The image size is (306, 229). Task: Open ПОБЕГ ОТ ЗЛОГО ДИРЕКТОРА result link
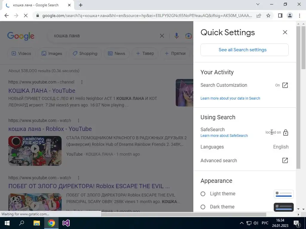click(89, 186)
